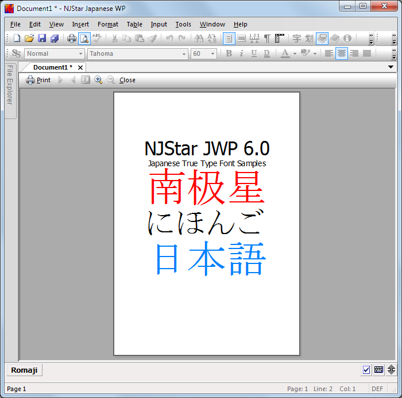The image size is (402, 398).
Task: Click the kanji 字 lookup icon
Action: pyautogui.click(x=297, y=39)
